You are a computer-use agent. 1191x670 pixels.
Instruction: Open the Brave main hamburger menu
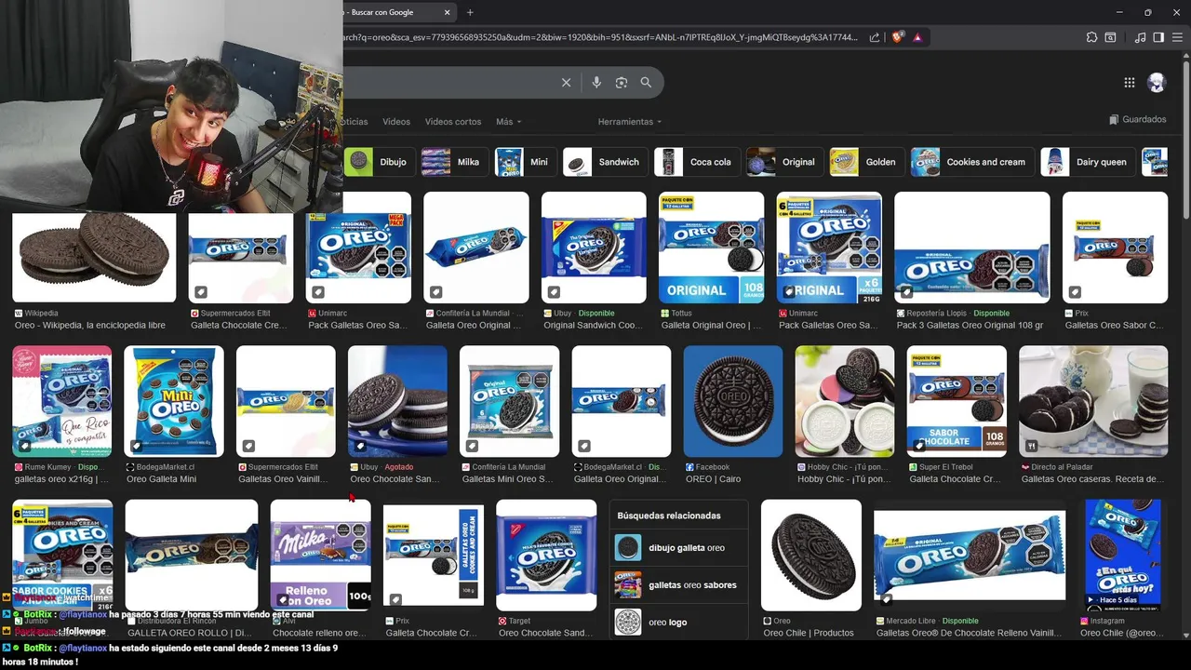pos(1177,37)
